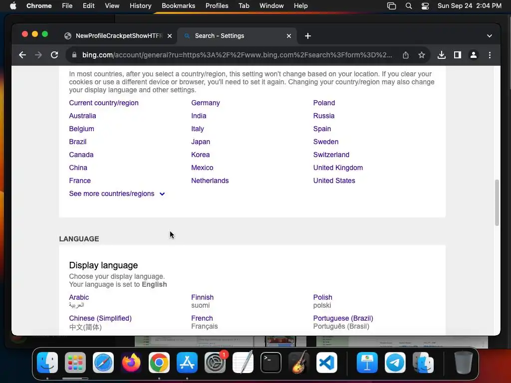Click the lock icon in address bar
This screenshot has width=511, height=383.
[x=74, y=55]
